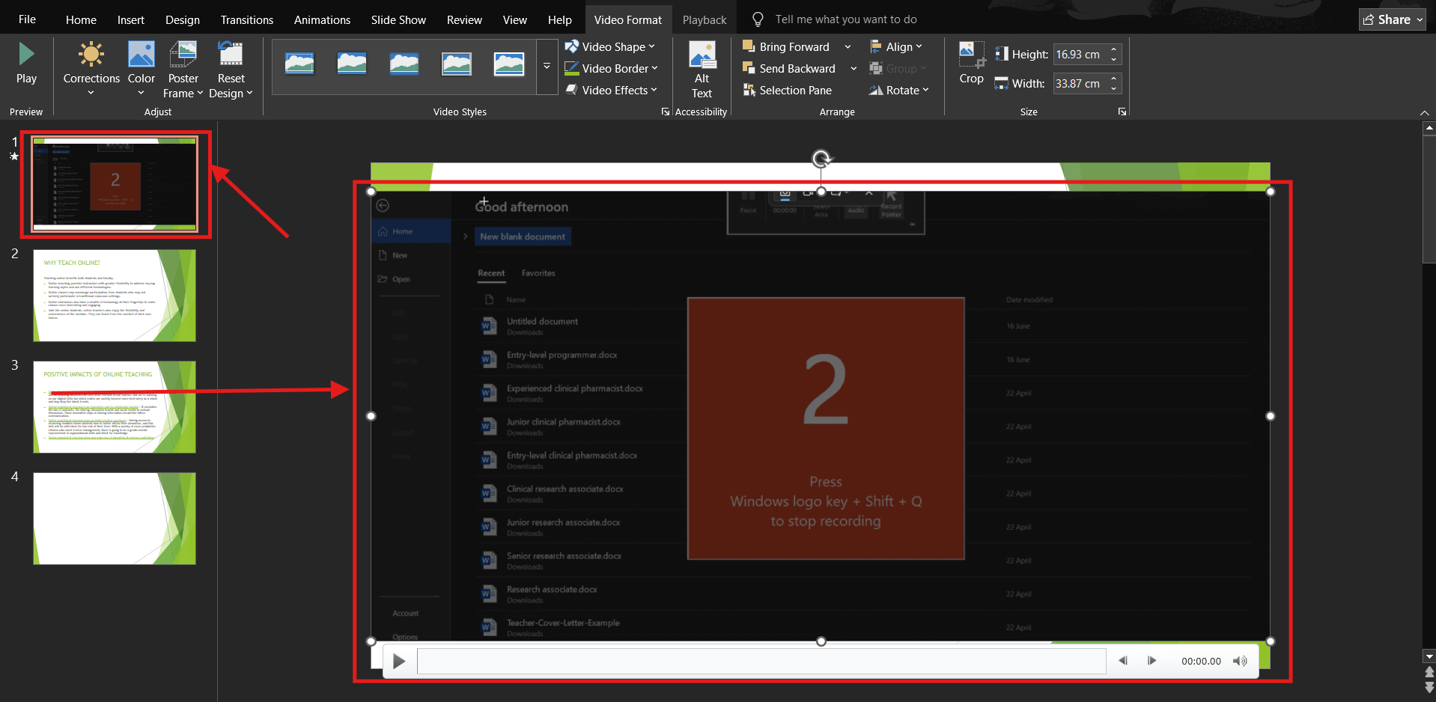
Task: Select slide 4 thumbnail in the panel
Action: point(114,518)
